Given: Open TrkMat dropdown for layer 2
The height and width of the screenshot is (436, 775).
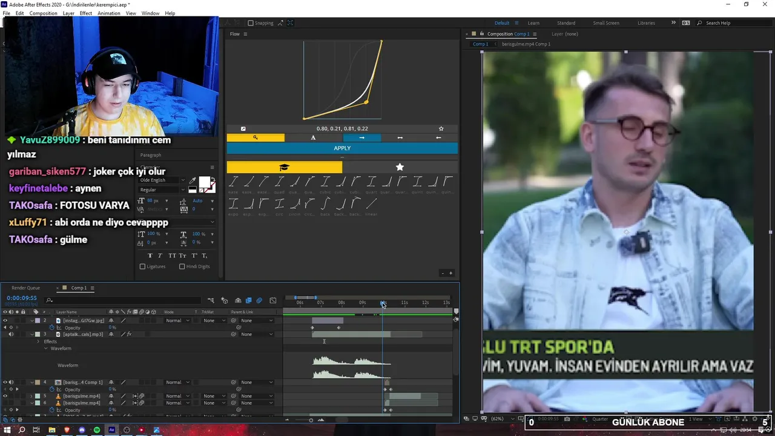Looking at the screenshot, I should pos(214,320).
